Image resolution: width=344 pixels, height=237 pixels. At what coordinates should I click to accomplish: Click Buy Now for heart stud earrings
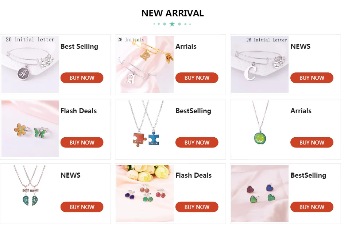tap(312, 207)
